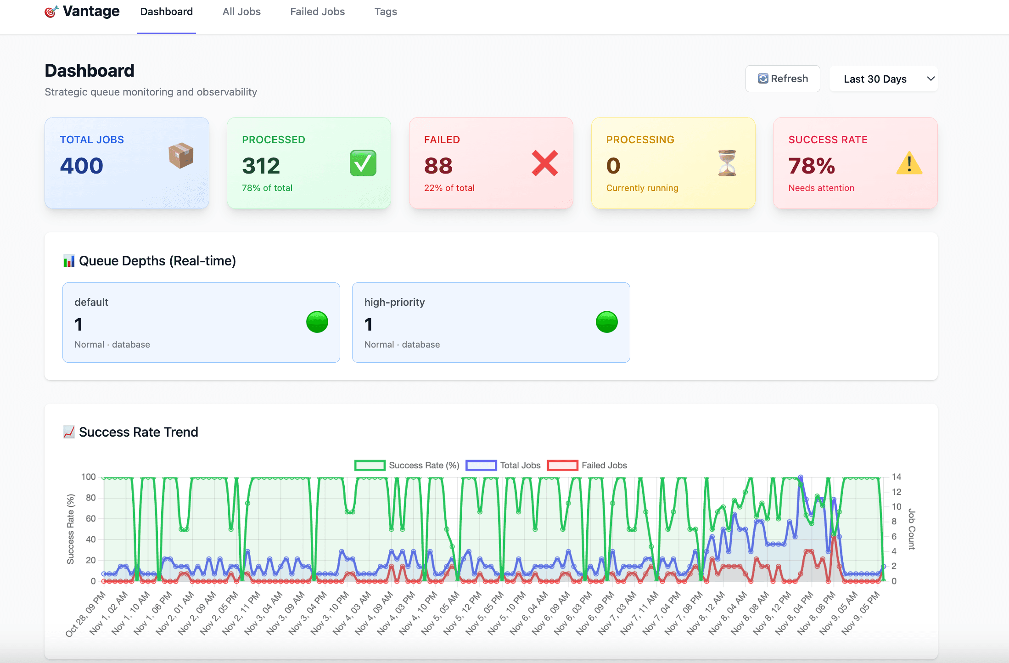Image resolution: width=1009 pixels, height=663 pixels.
Task: Click the green status dot on default queue
Action: [x=317, y=322]
